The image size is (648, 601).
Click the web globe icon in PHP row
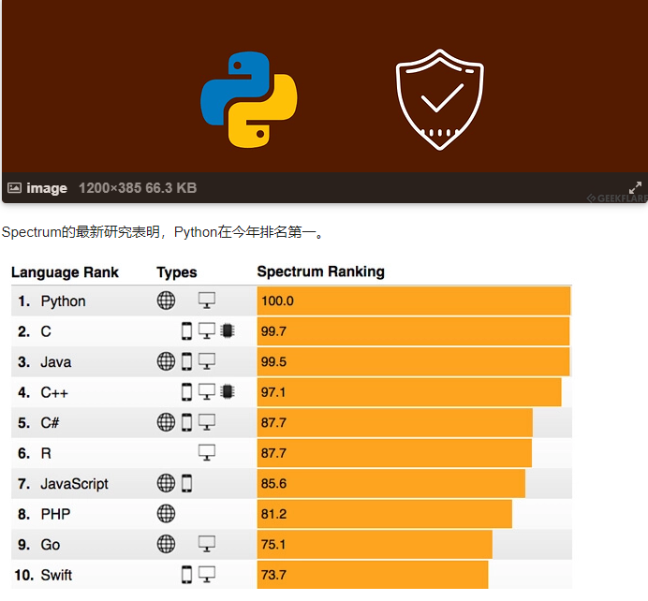[166, 513]
